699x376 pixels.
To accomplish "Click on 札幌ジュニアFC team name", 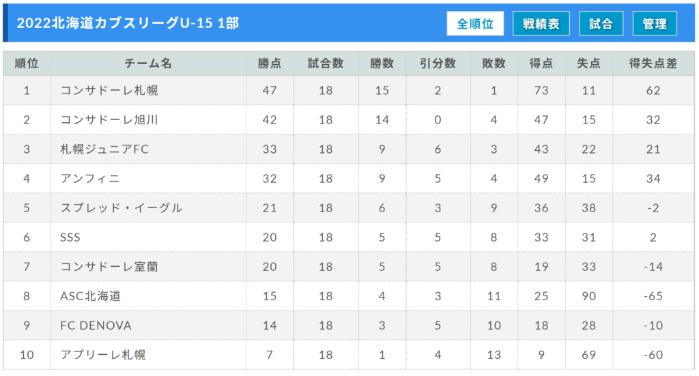I will pyautogui.click(x=104, y=149).
